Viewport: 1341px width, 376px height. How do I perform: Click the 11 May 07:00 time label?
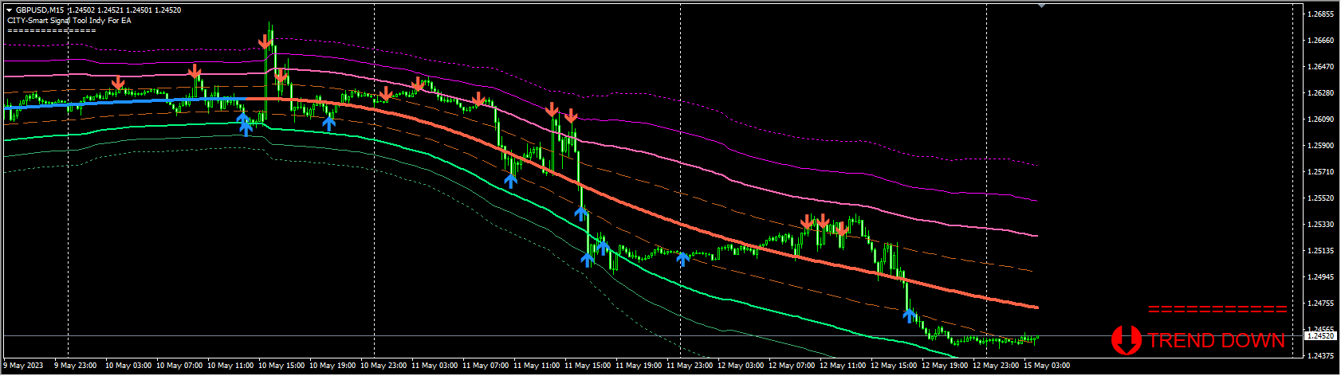486,366
